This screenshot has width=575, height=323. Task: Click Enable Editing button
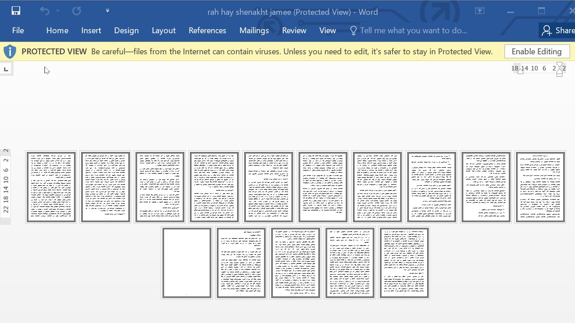coord(537,52)
